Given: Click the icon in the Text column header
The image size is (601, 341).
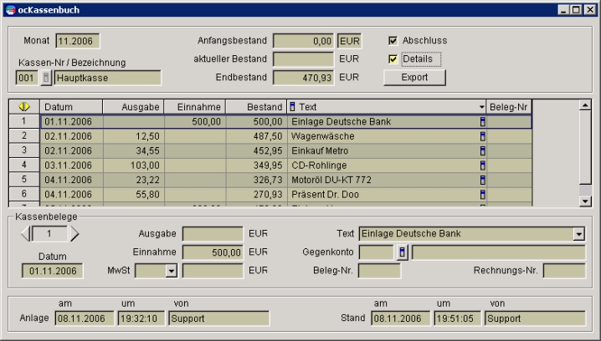Looking at the screenshot, I should [x=292, y=107].
